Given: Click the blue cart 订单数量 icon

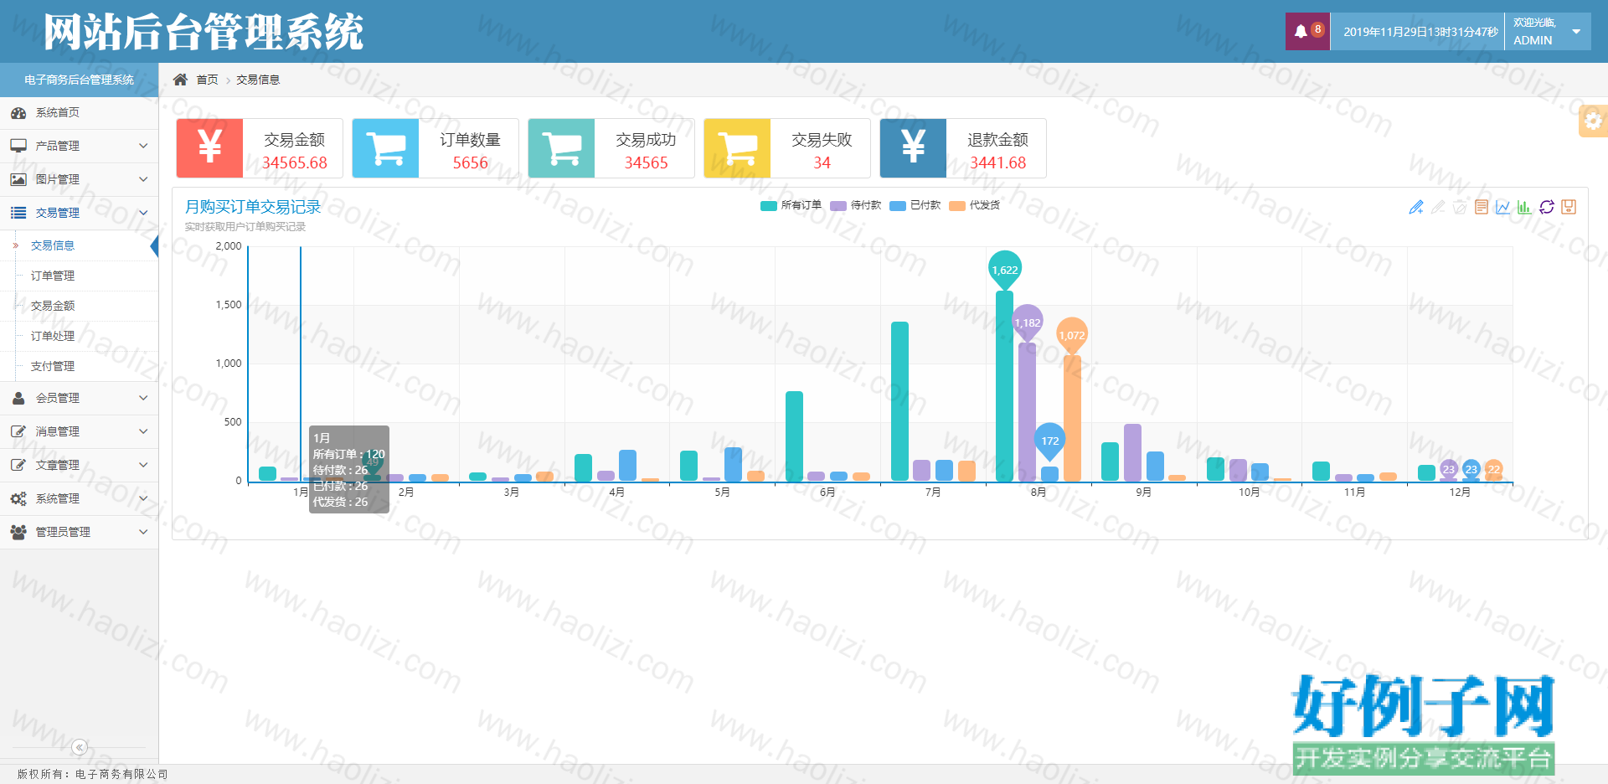Looking at the screenshot, I should click(385, 148).
